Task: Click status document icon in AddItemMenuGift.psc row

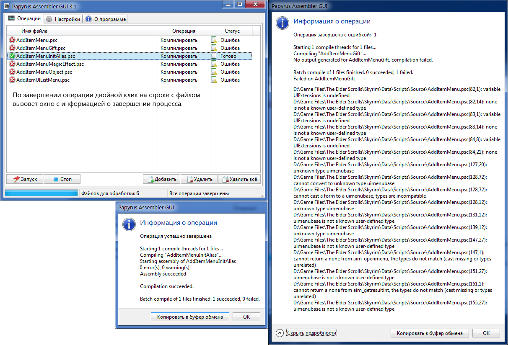Action: (214, 48)
